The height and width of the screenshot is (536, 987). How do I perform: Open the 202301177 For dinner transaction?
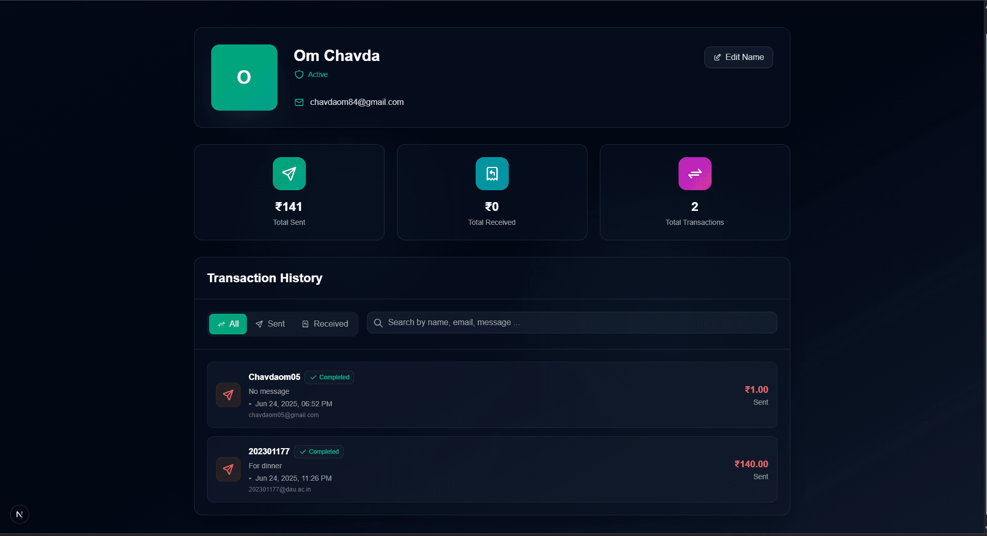point(492,469)
